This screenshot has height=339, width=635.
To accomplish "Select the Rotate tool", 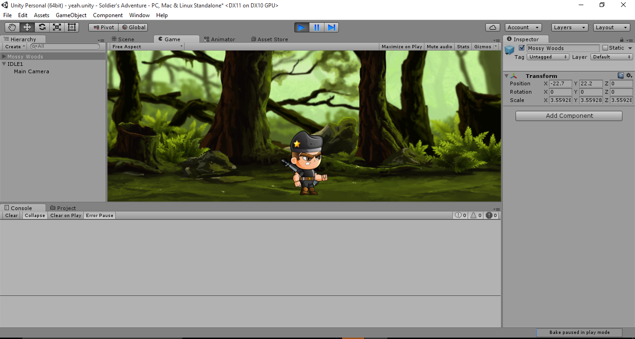I will (x=42, y=27).
